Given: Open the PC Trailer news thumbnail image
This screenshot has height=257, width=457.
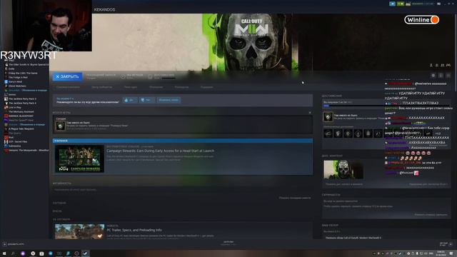Looking at the screenshot, I should pos(79,231).
